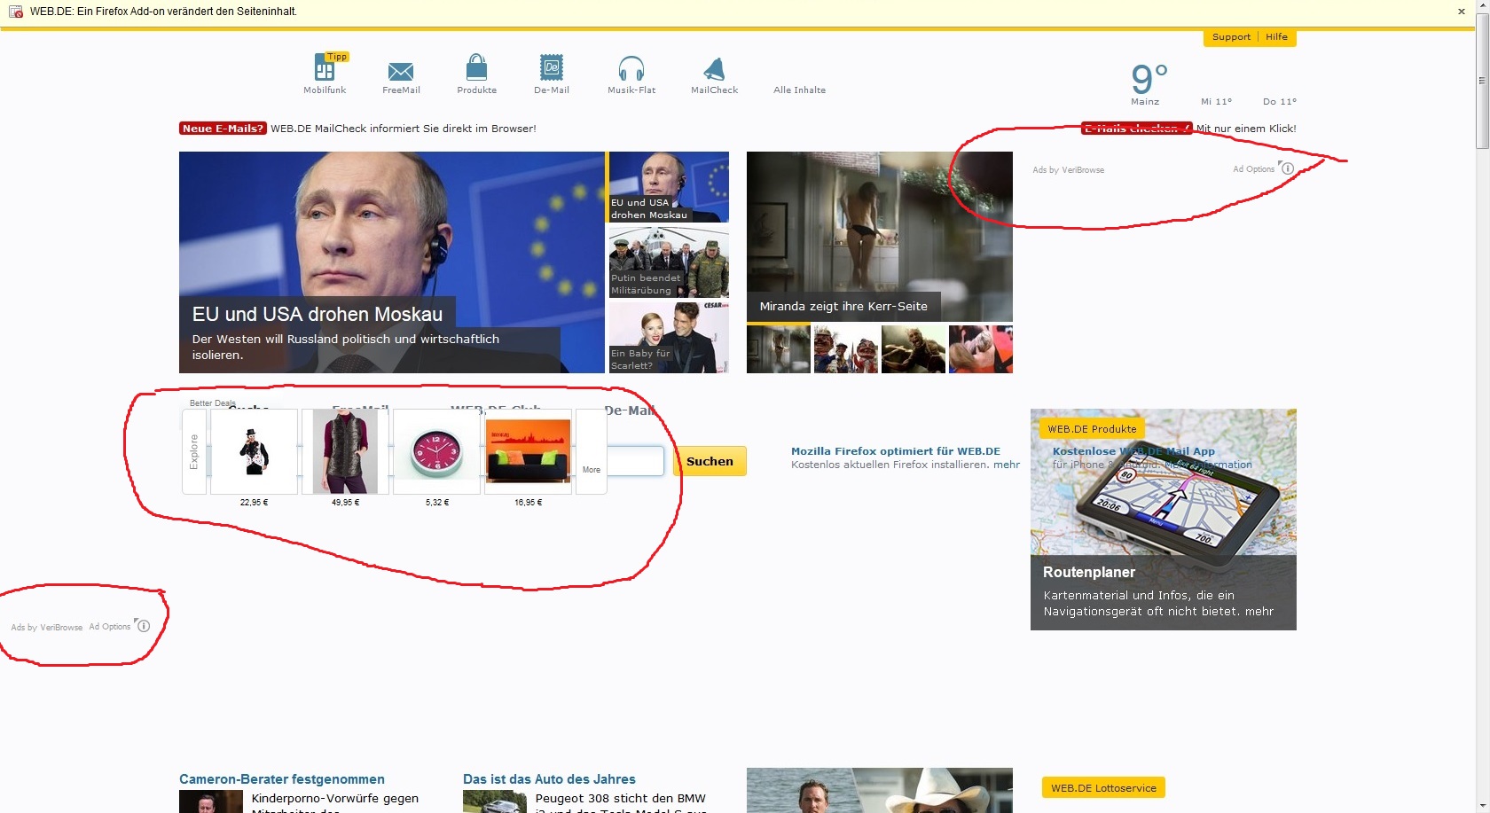Select the EU und USA drohen Moskau thumbnail
1490x813 pixels.
point(669,186)
